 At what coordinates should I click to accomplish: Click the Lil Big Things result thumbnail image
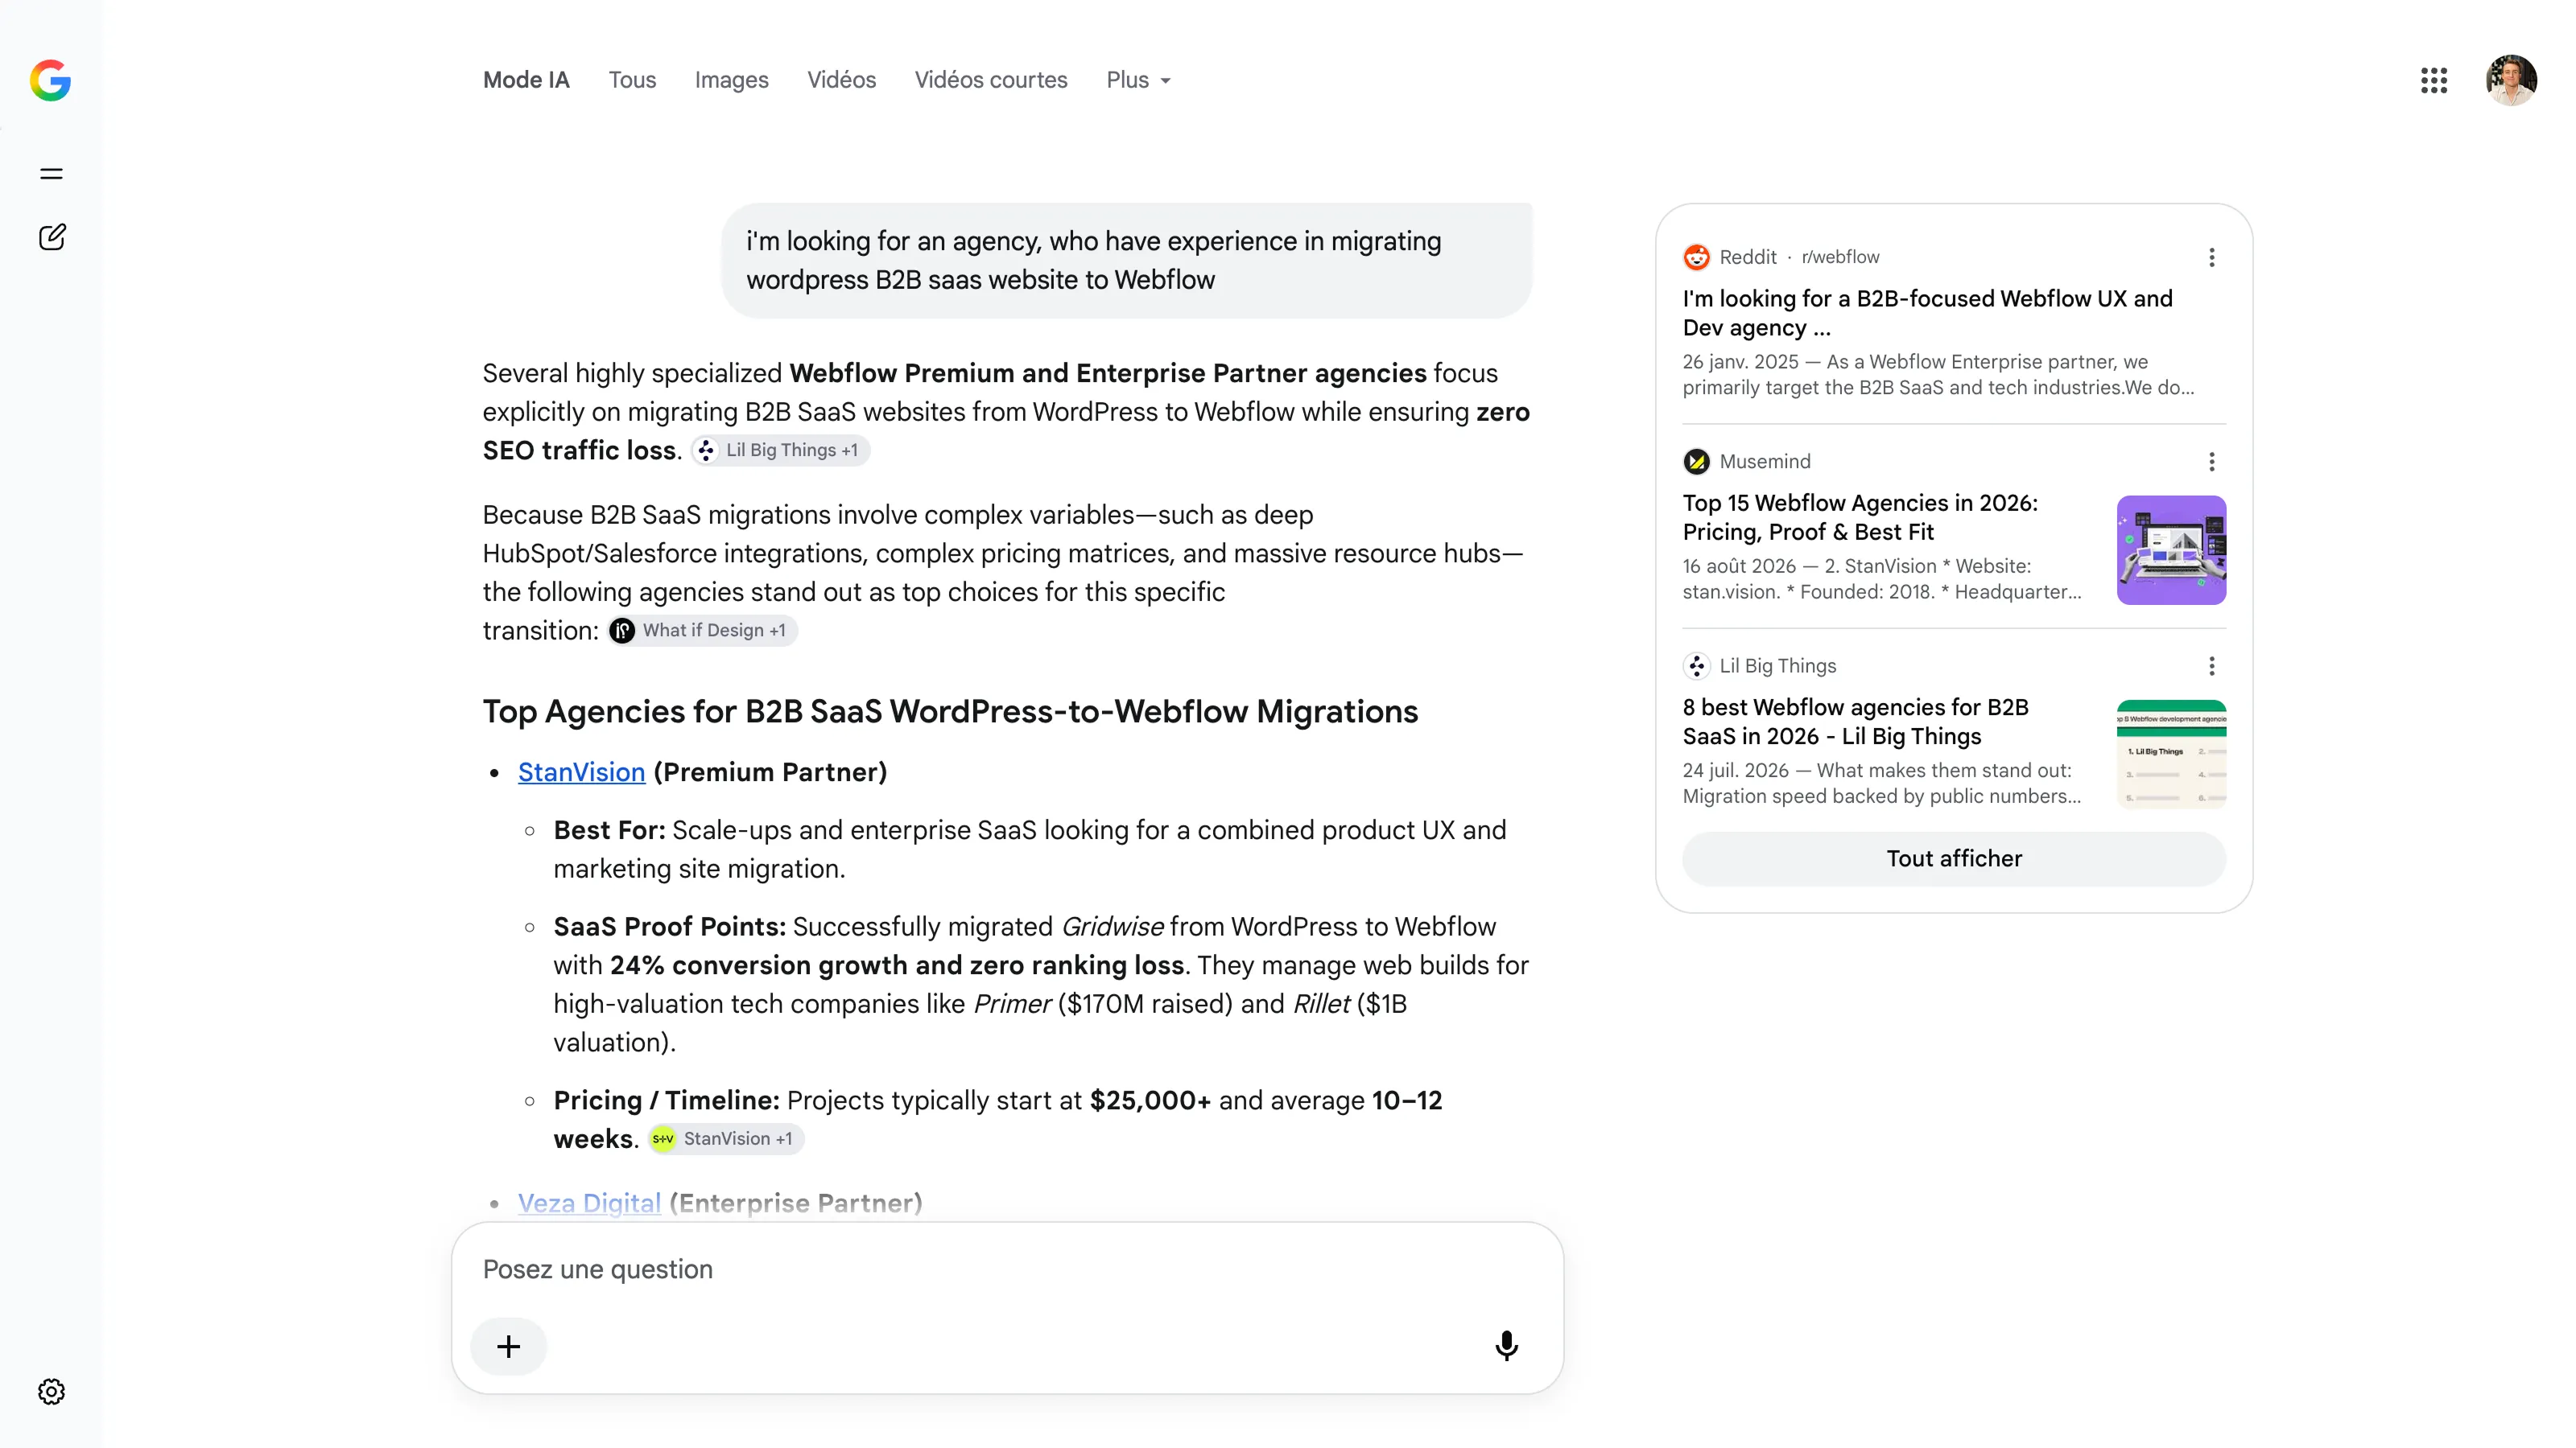(2171, 754)
